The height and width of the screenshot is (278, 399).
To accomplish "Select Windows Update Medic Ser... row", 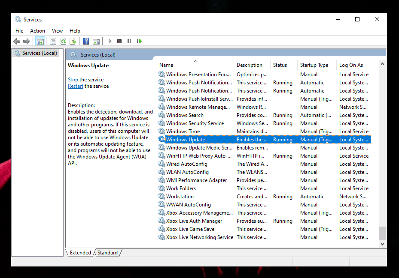I will click(264, 147).
